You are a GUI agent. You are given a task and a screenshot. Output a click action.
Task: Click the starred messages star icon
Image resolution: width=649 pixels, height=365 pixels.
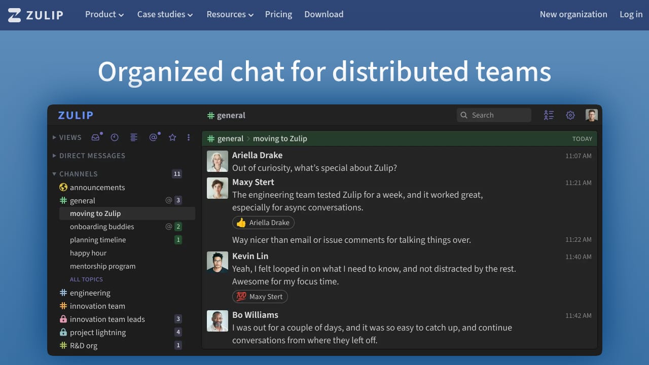pyautogui.click(x=172, y=137)
